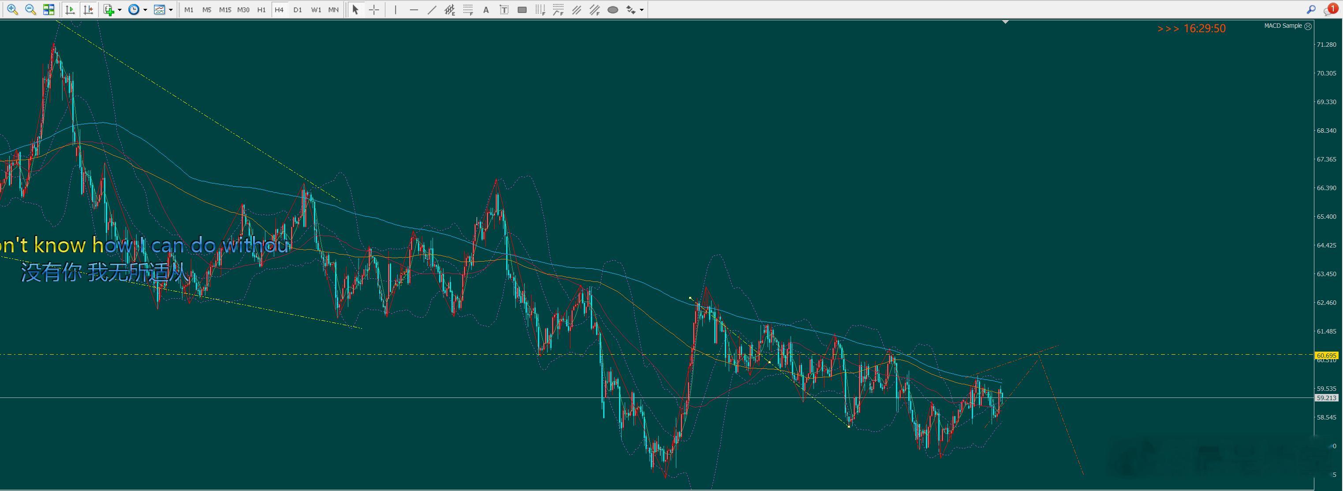Toggle the Chart Shift button
Viewport: 1343px width, 491px height.
(x=88, y=9)
